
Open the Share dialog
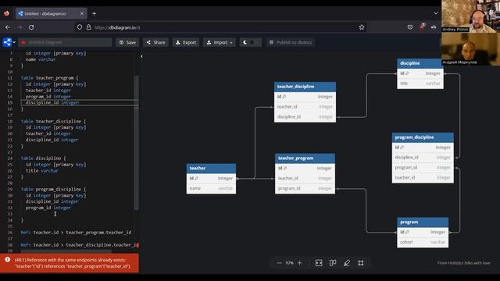156,42
